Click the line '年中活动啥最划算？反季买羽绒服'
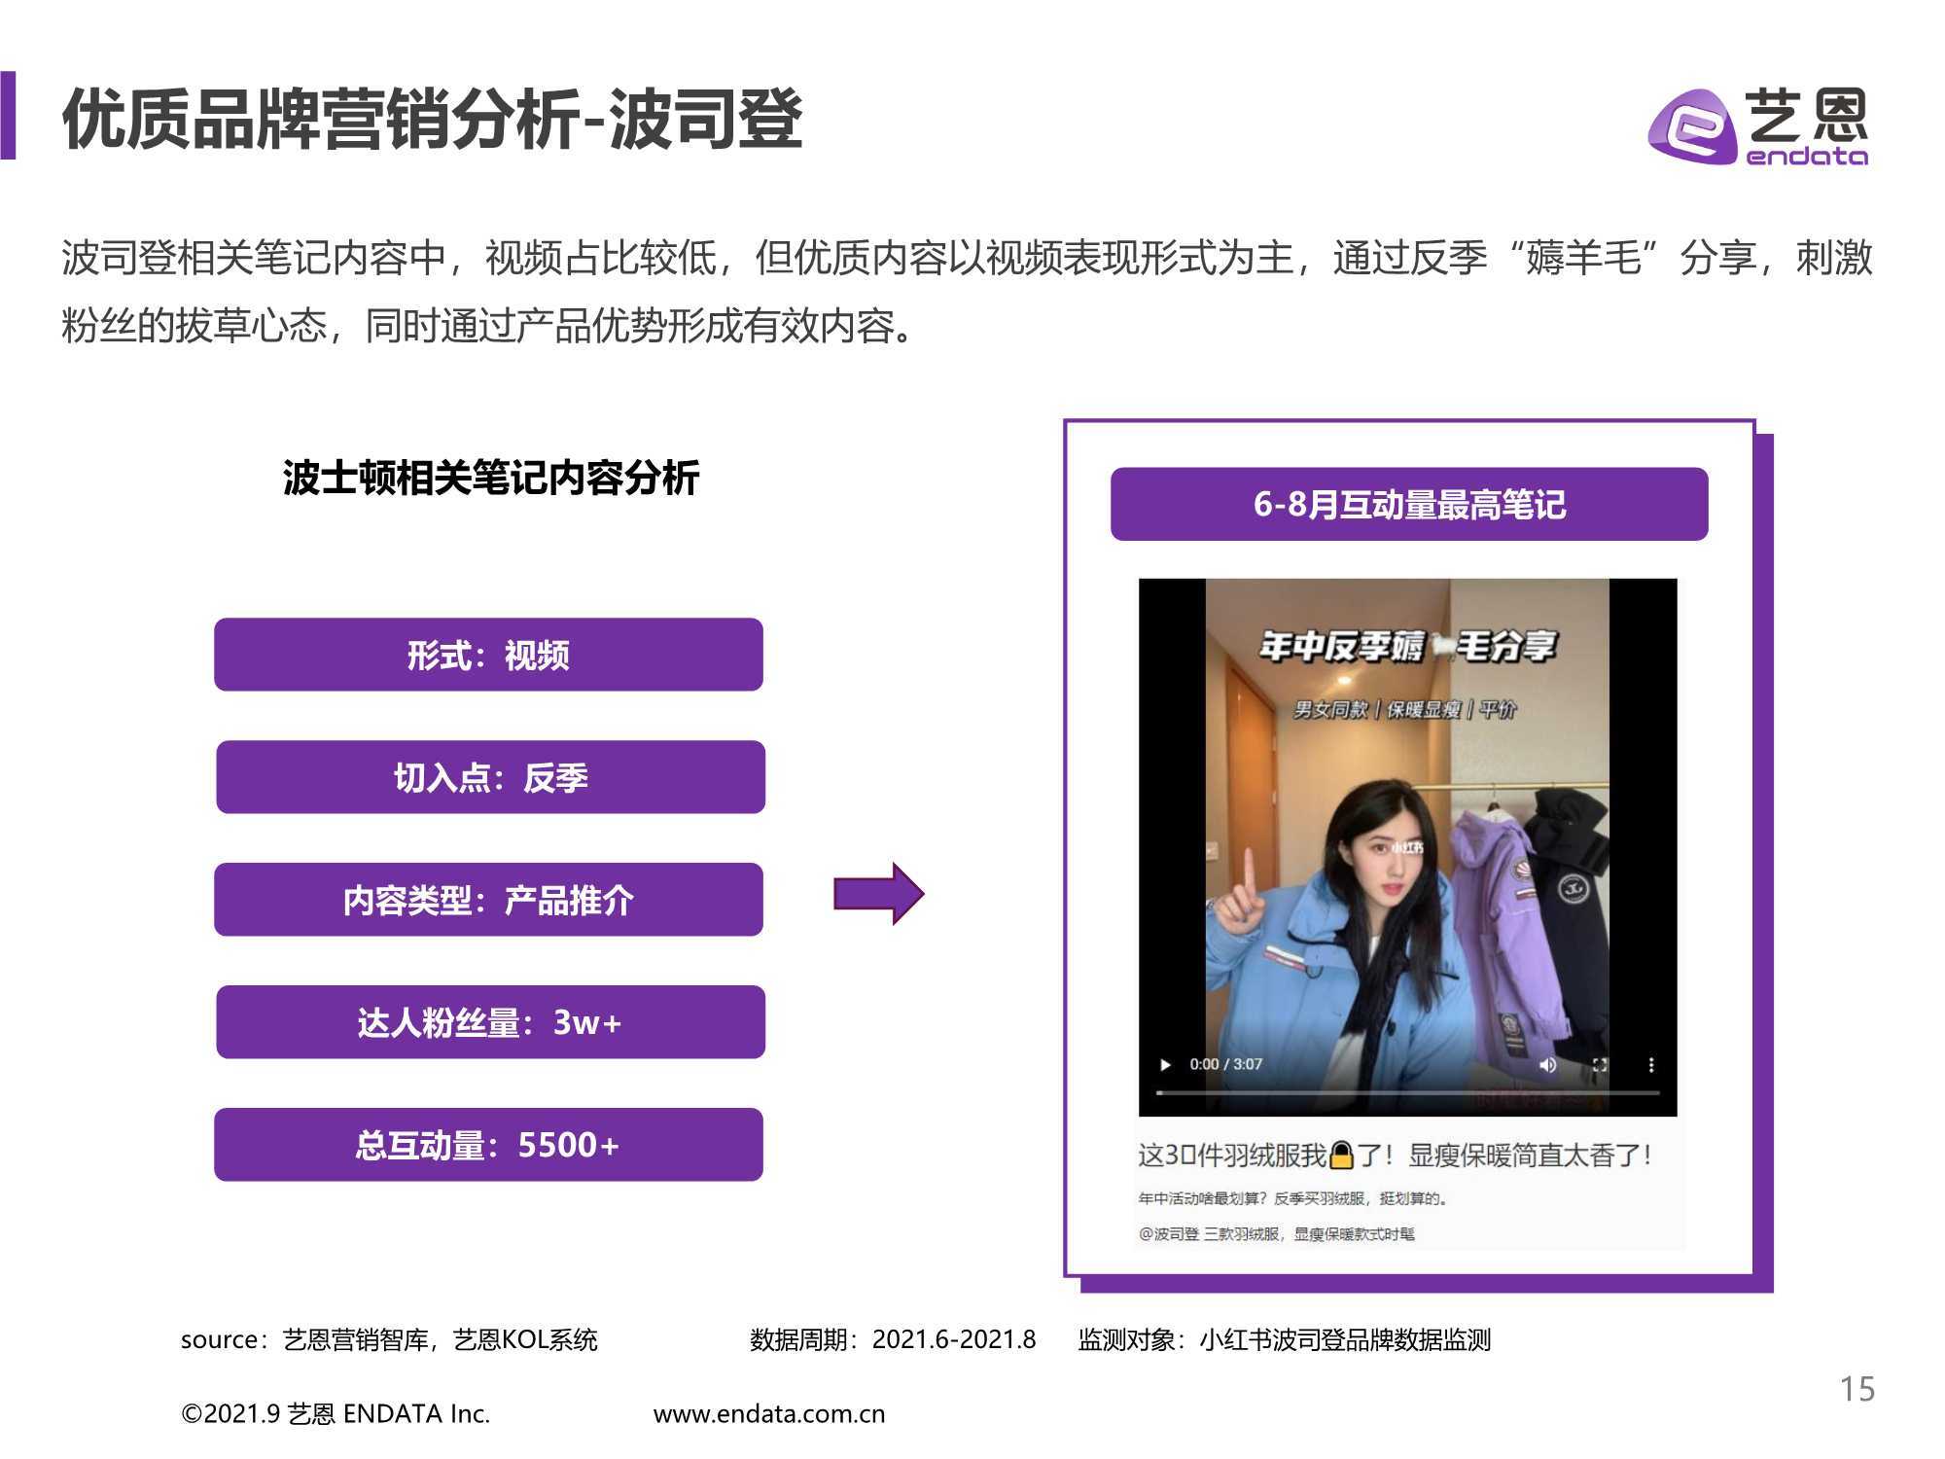The image size is (1945, 1459). (x=1292, y=1198)
